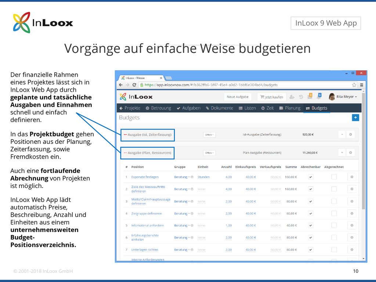Check Abgerechnet for Erfahrungsberichte einholen
This screenshot has width=376, height=282.
pos(334,238)
